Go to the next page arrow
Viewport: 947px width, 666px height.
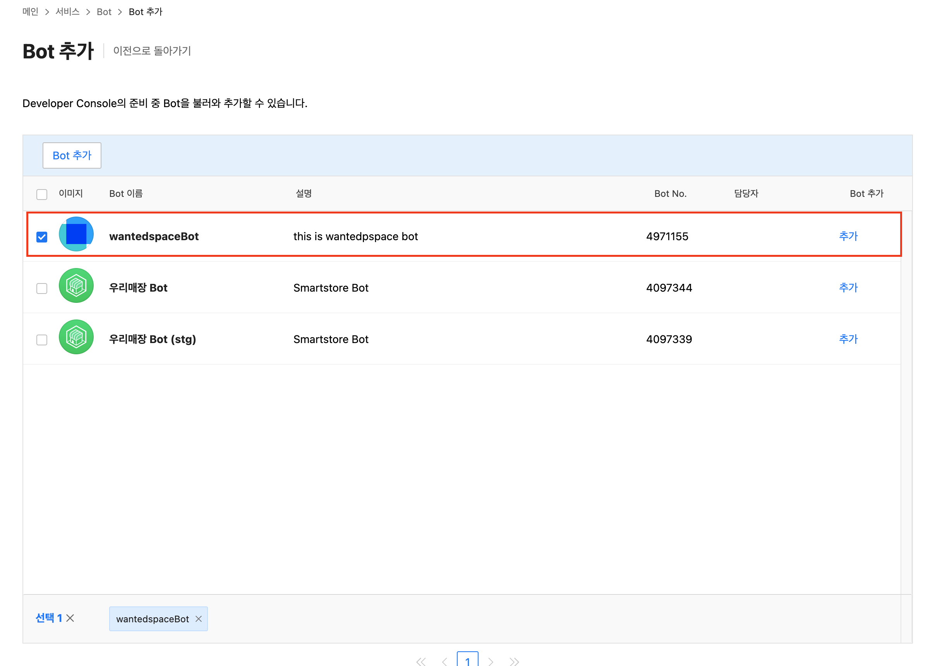point(491,661)
